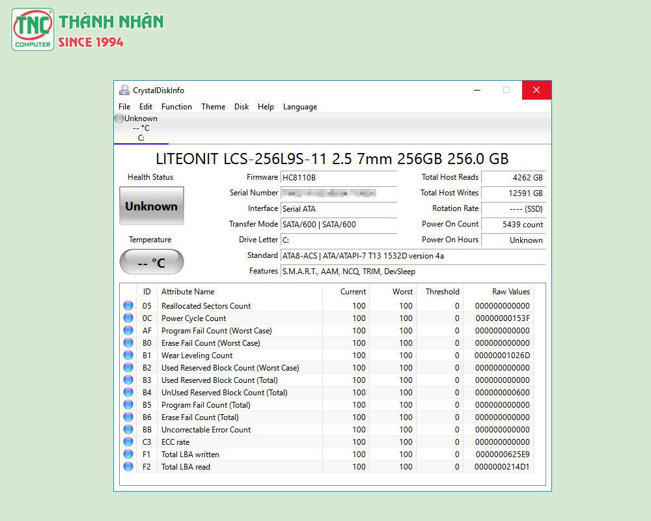
Task: Click status orb for Used Reserved Block Count (Worst Case)
Action: click(x=128, y=367)
